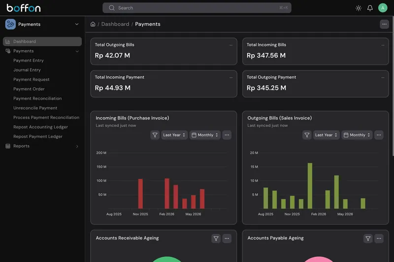Image resolution: width=394 pixels, height=262 pixels.
Task: Open the Total Outgoing Payment card menu
Action: (383, 78)
